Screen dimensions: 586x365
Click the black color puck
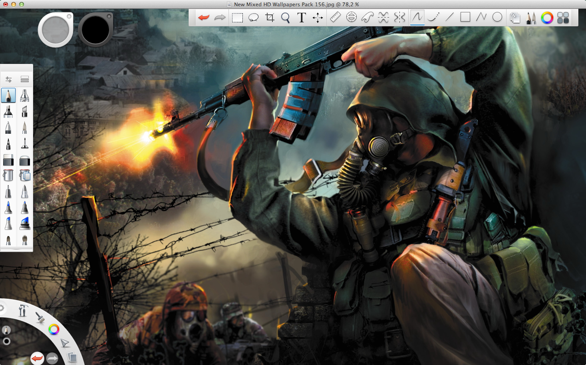click(x=95, y=30)
